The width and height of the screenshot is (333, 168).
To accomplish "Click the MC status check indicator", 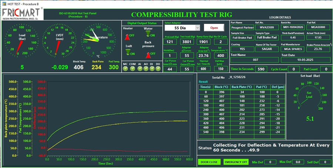I will coord(125,69).
